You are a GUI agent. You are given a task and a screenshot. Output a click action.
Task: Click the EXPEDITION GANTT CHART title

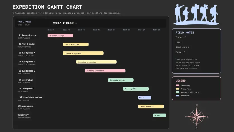point(47,7)
